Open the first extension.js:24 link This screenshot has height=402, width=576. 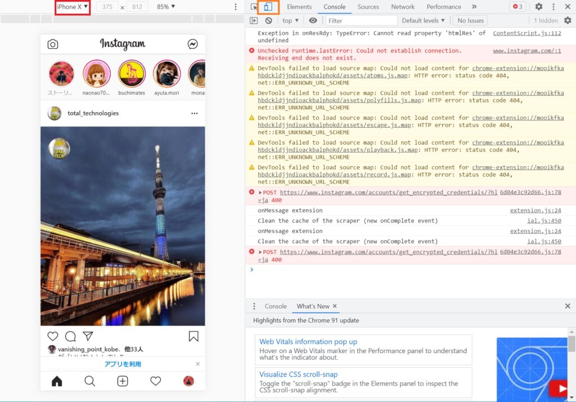(535, 211)
